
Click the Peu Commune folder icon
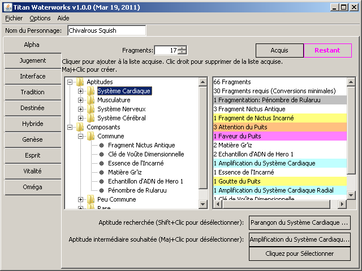(90, 199)
